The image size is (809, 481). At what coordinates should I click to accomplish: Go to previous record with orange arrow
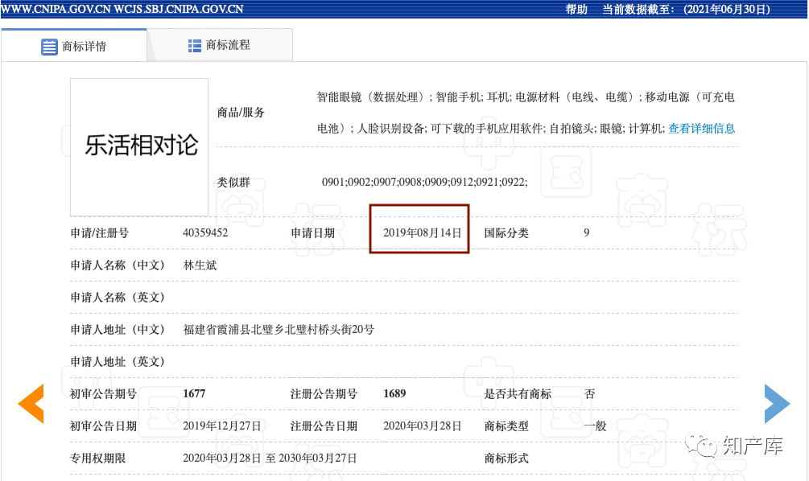tap(31, 404)
